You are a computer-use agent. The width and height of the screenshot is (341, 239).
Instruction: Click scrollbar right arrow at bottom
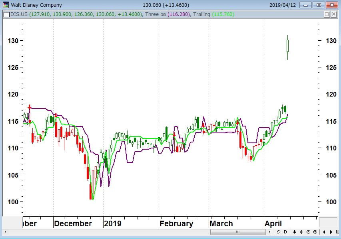pyautogui.click(x=270, y=232)
